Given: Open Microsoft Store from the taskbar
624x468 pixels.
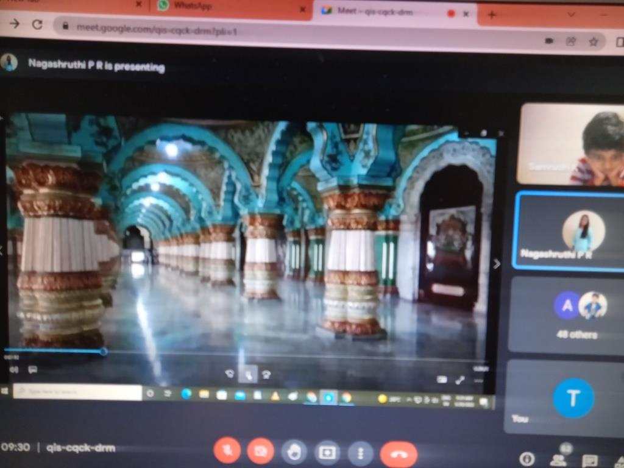Looking at the screenshot, I should click(x=222, y=395).
